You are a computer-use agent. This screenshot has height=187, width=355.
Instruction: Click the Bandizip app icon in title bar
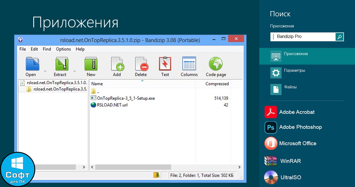(x=20, y=40)
